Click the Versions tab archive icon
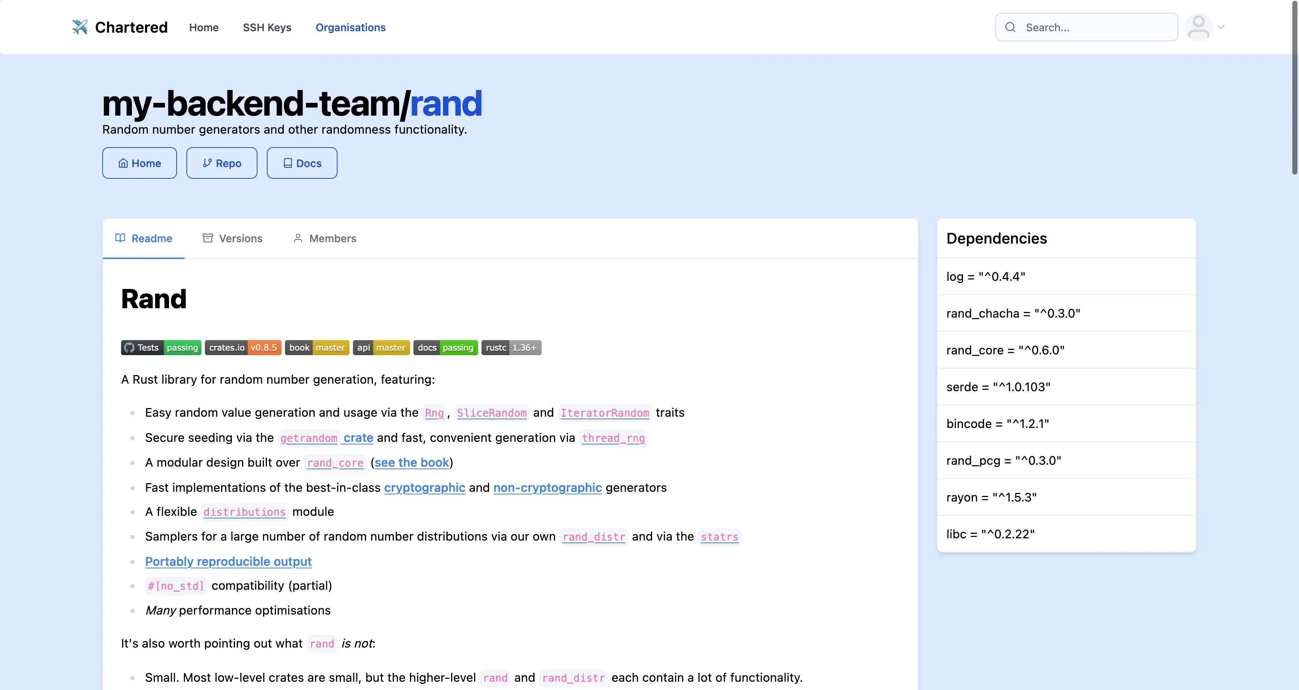Screen dimensions: 1299x690 (x=208, y=238)
